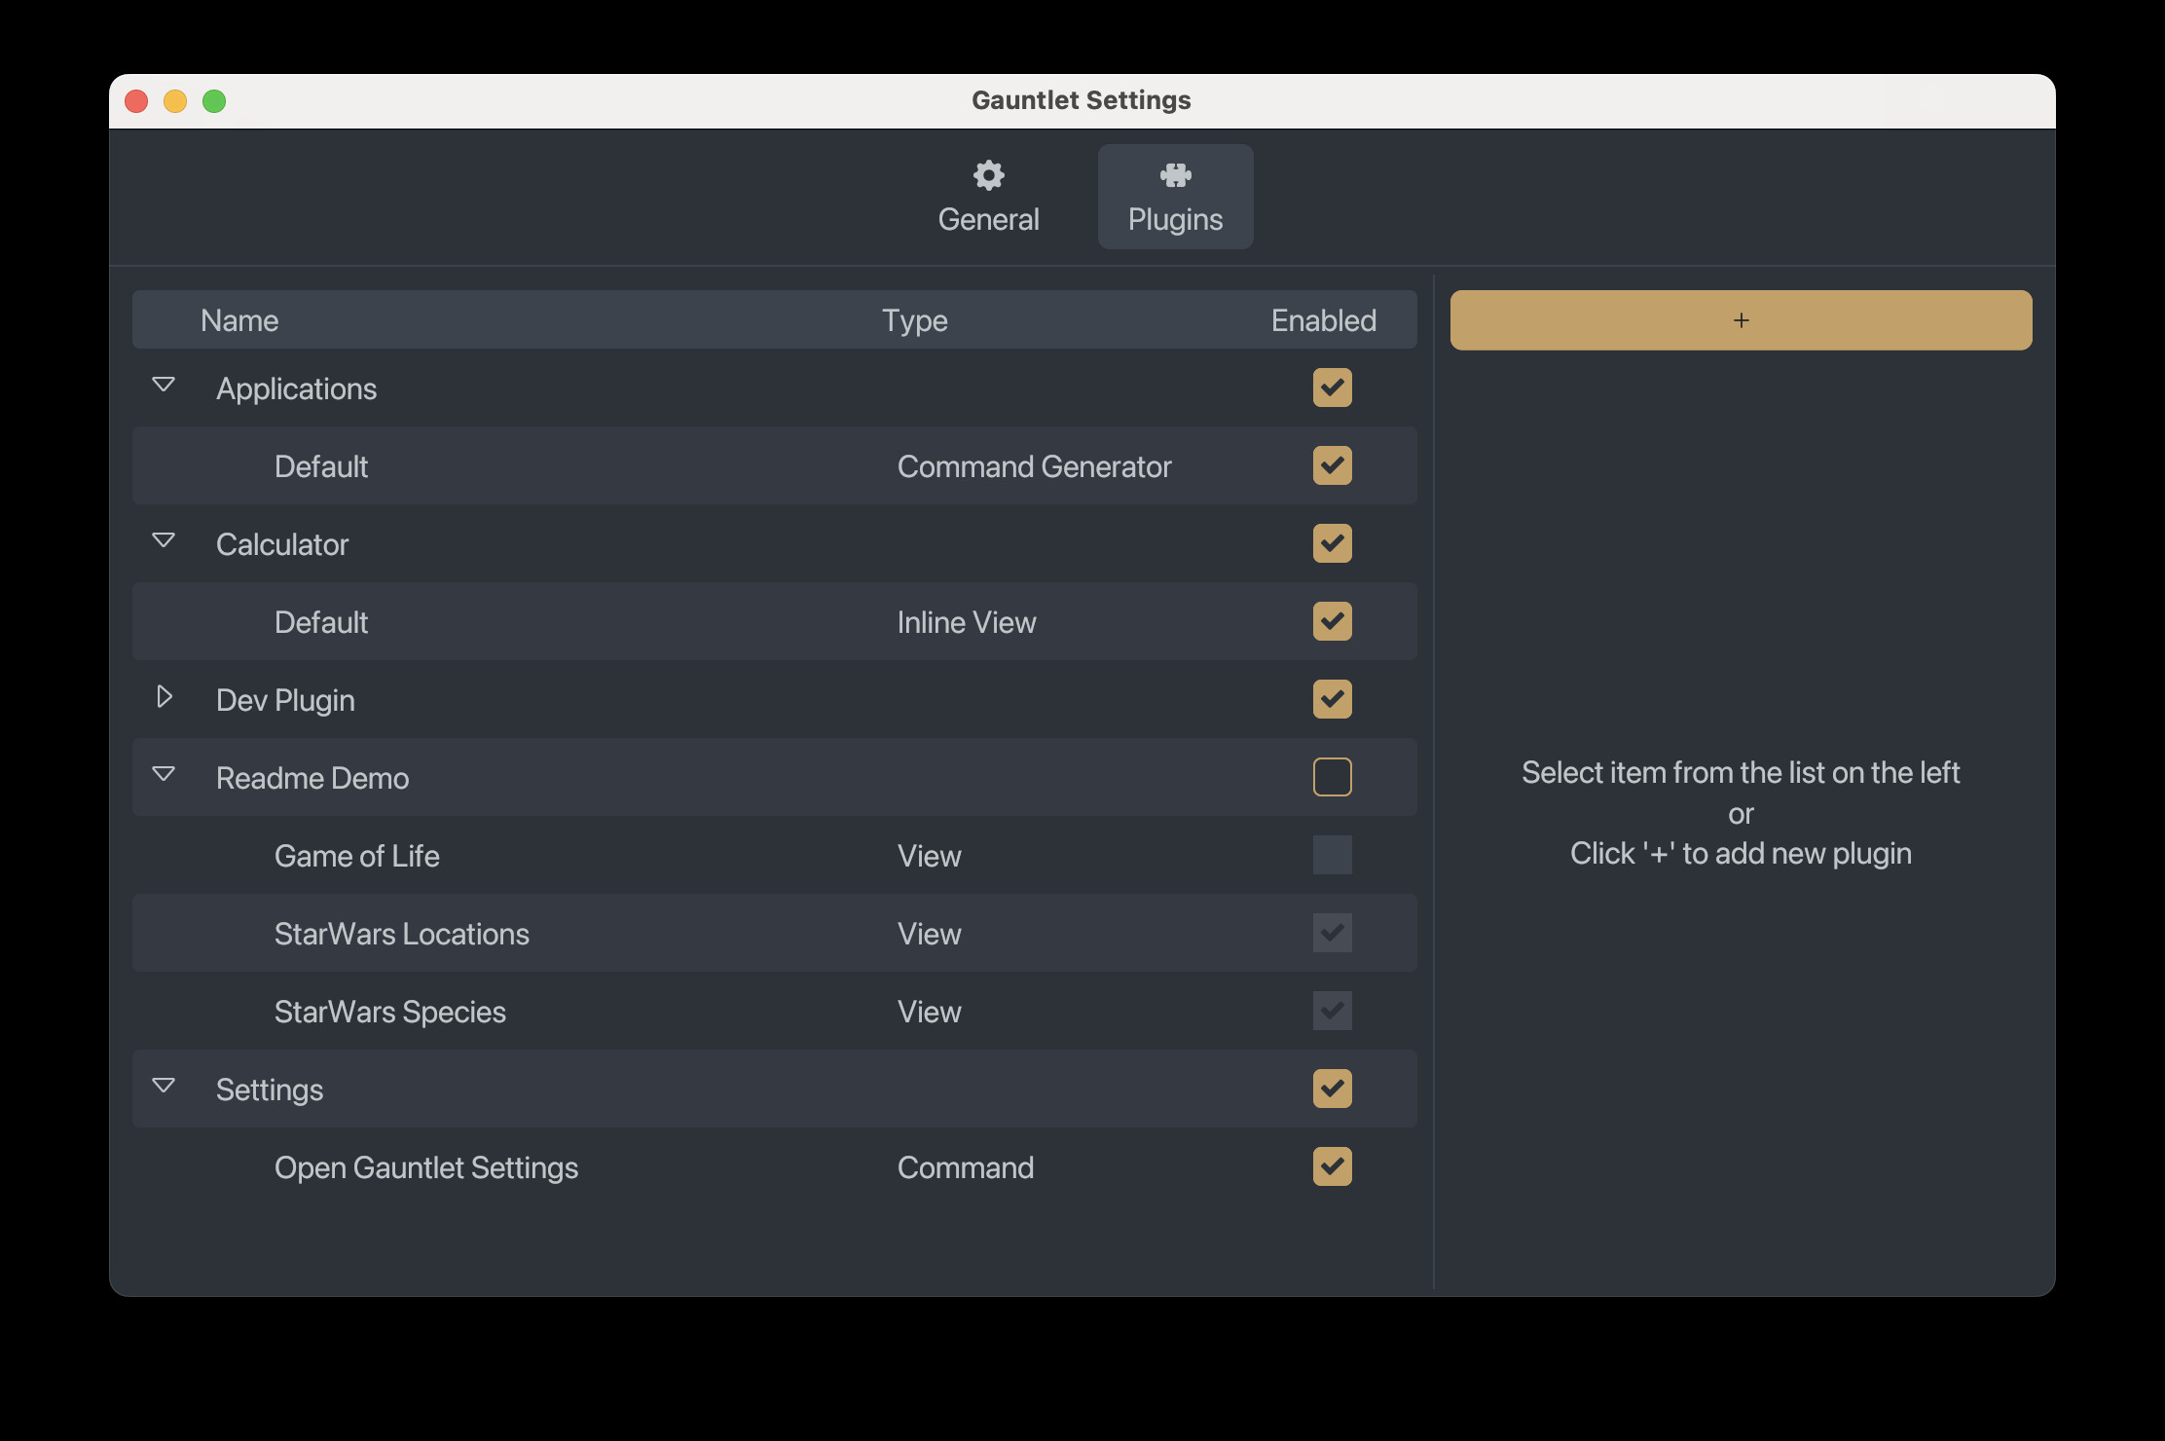Select the StarWars Locations entry

[401, 934]
